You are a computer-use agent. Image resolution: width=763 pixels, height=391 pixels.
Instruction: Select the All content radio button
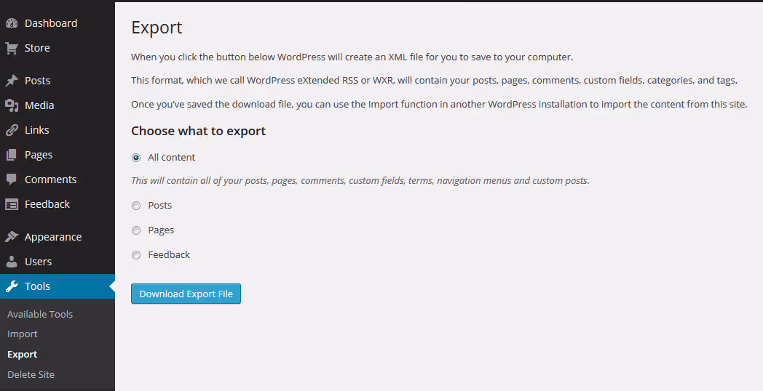(136, 158)
